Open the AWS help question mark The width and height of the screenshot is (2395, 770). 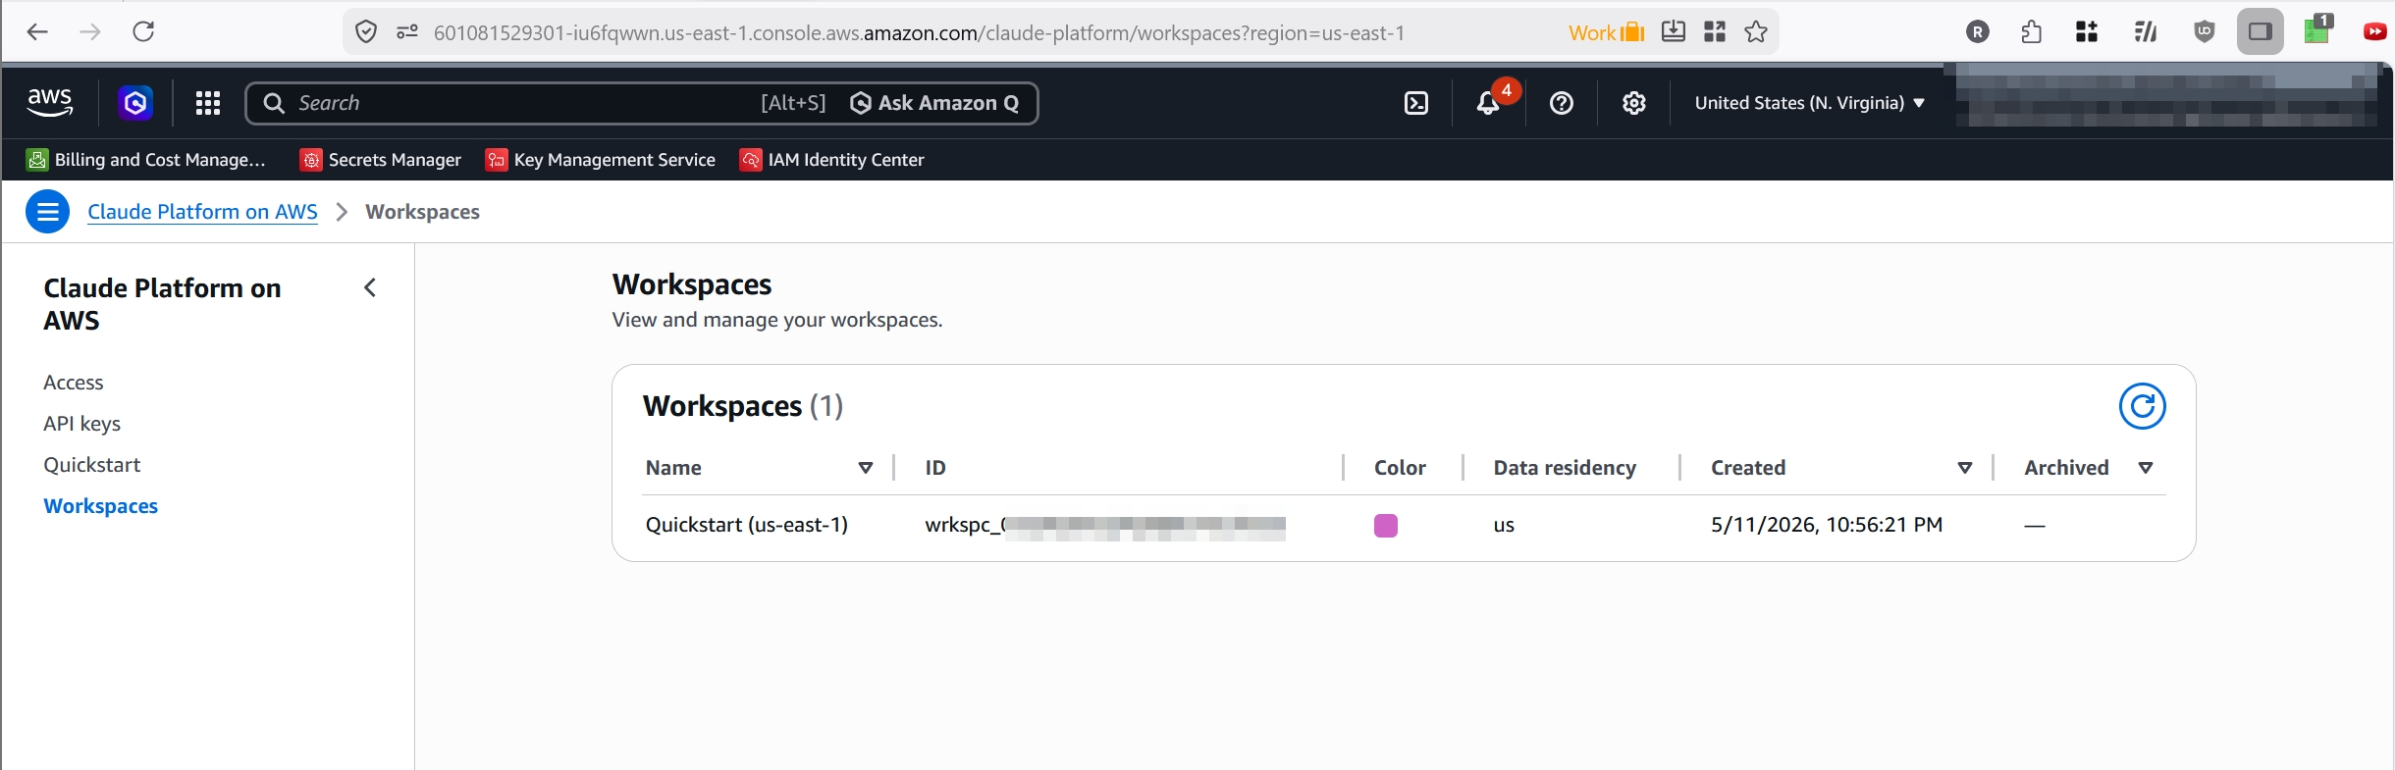[1561, 103]
